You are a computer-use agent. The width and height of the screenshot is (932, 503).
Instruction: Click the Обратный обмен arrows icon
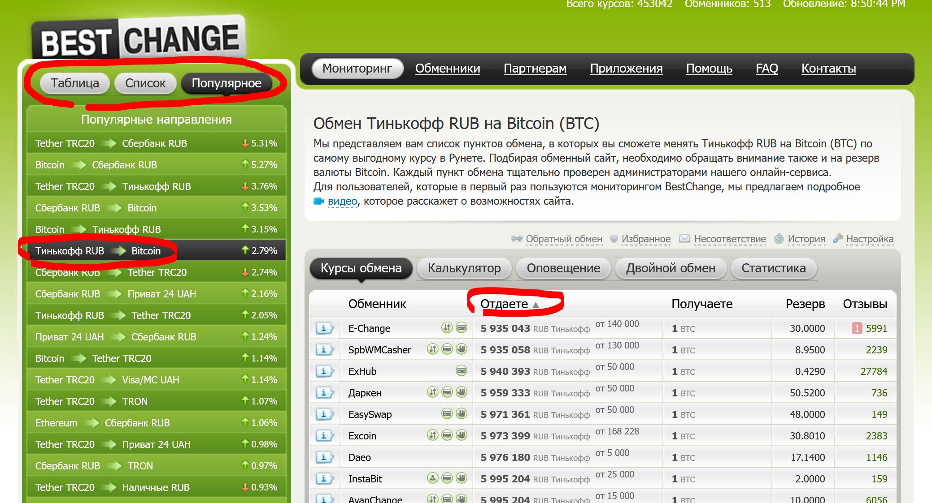[x=517, y=239]
